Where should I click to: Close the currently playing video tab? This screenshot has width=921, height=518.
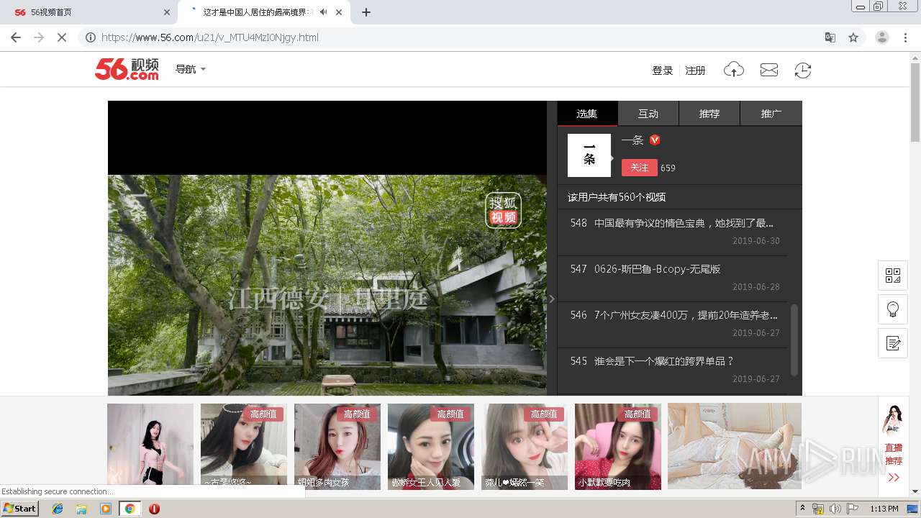339,12
